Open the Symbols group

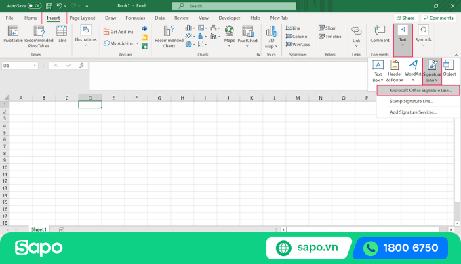pyautogui.click(x=423, y=36)
